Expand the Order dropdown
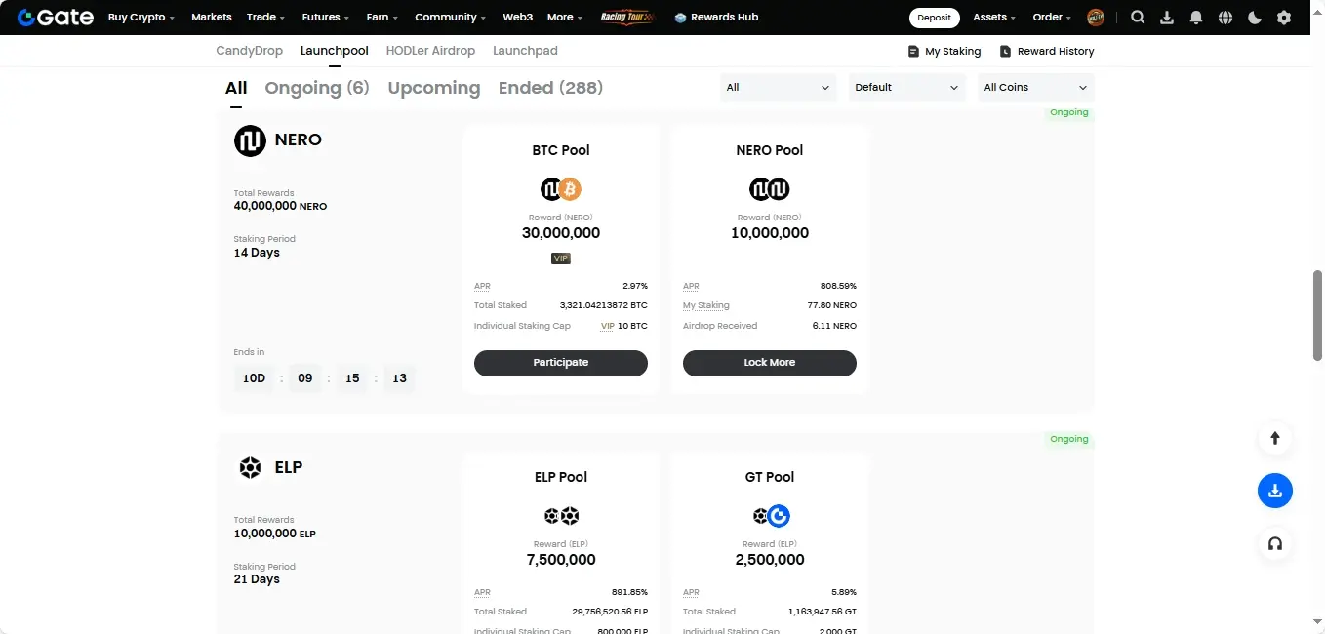 (x=1052, y=17)
